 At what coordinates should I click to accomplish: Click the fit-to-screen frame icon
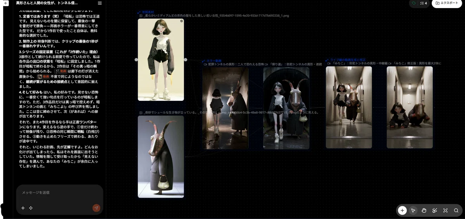click(445, 210)
